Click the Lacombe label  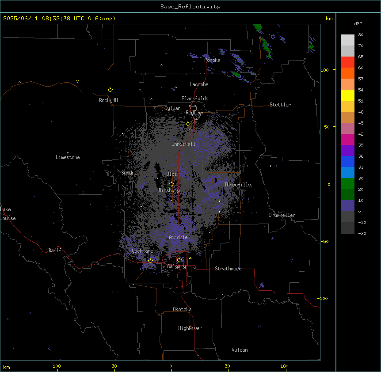199,84
